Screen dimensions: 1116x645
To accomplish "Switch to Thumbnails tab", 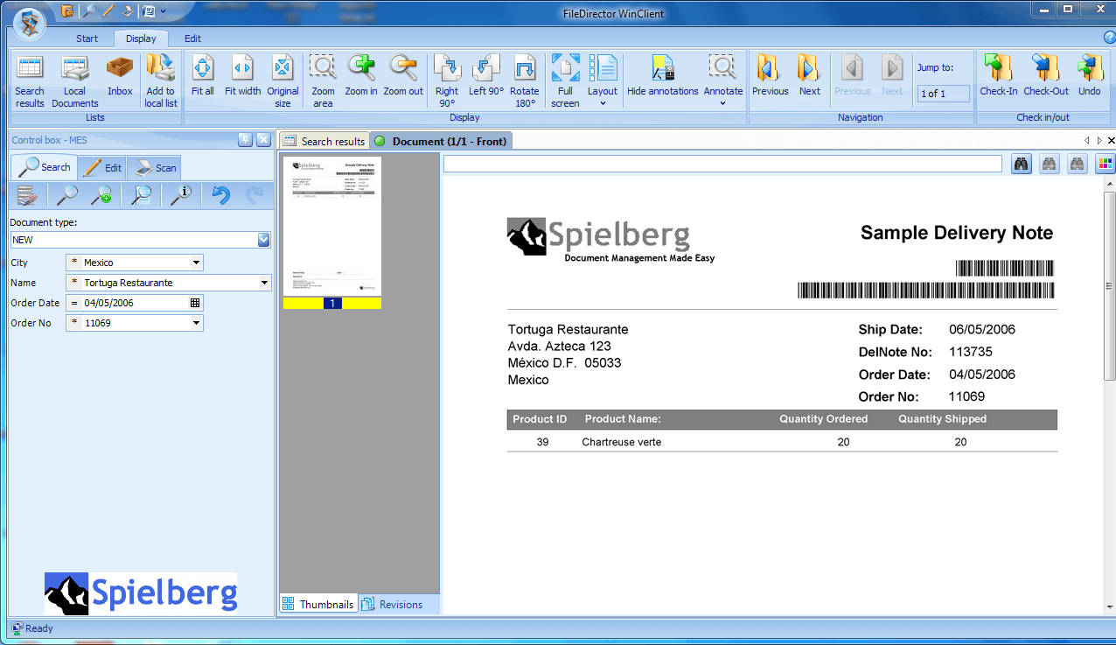I will [x=318, y=604].
